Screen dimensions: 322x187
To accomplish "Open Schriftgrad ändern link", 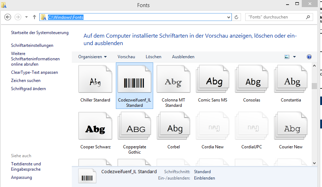I will (x=28, y=89).
